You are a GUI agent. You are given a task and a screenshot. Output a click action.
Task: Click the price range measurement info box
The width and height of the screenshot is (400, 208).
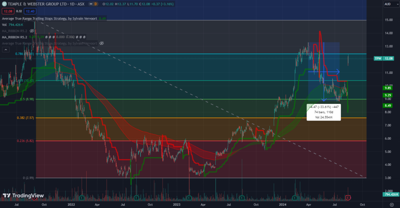(x=324, y=112)
